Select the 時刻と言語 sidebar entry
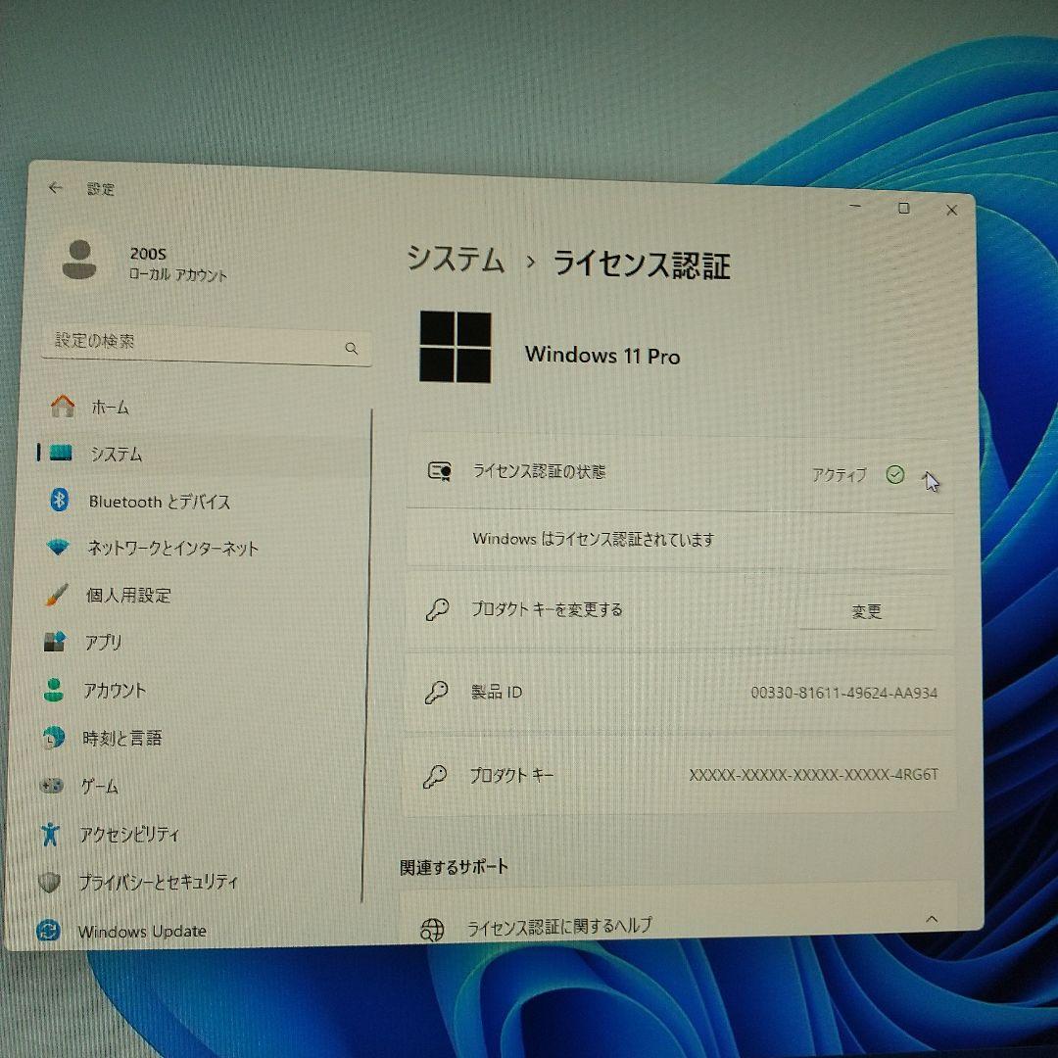The image size is (1058, 1058). [x=121, y=740]
